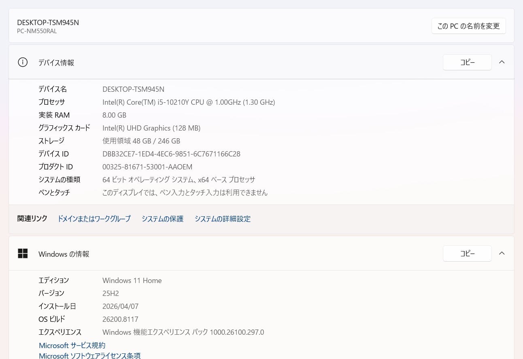Click the エディション label

54,281
